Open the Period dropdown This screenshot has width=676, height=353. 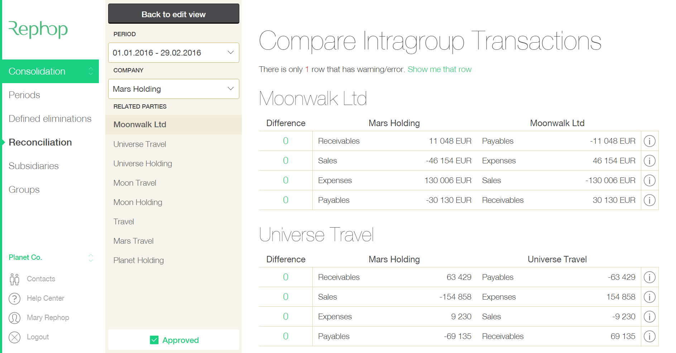(x=173, y=53)
